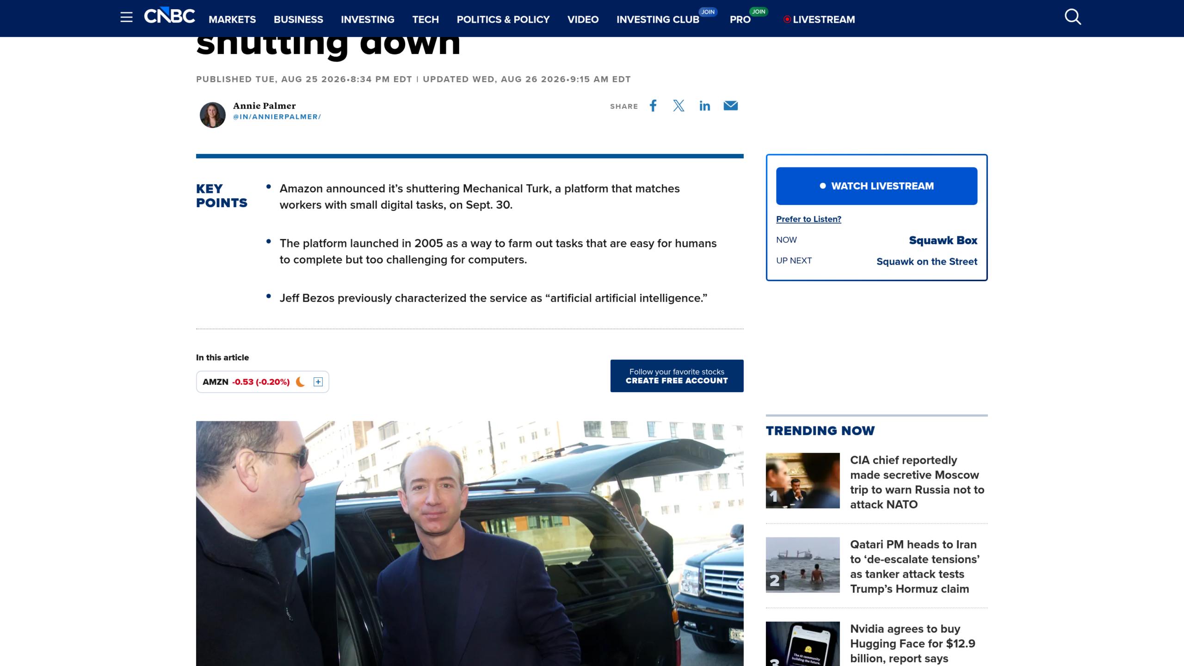Open the hamburger navigation menu
The height and width of the screenshot is (666, 1184).
(126, 18)
